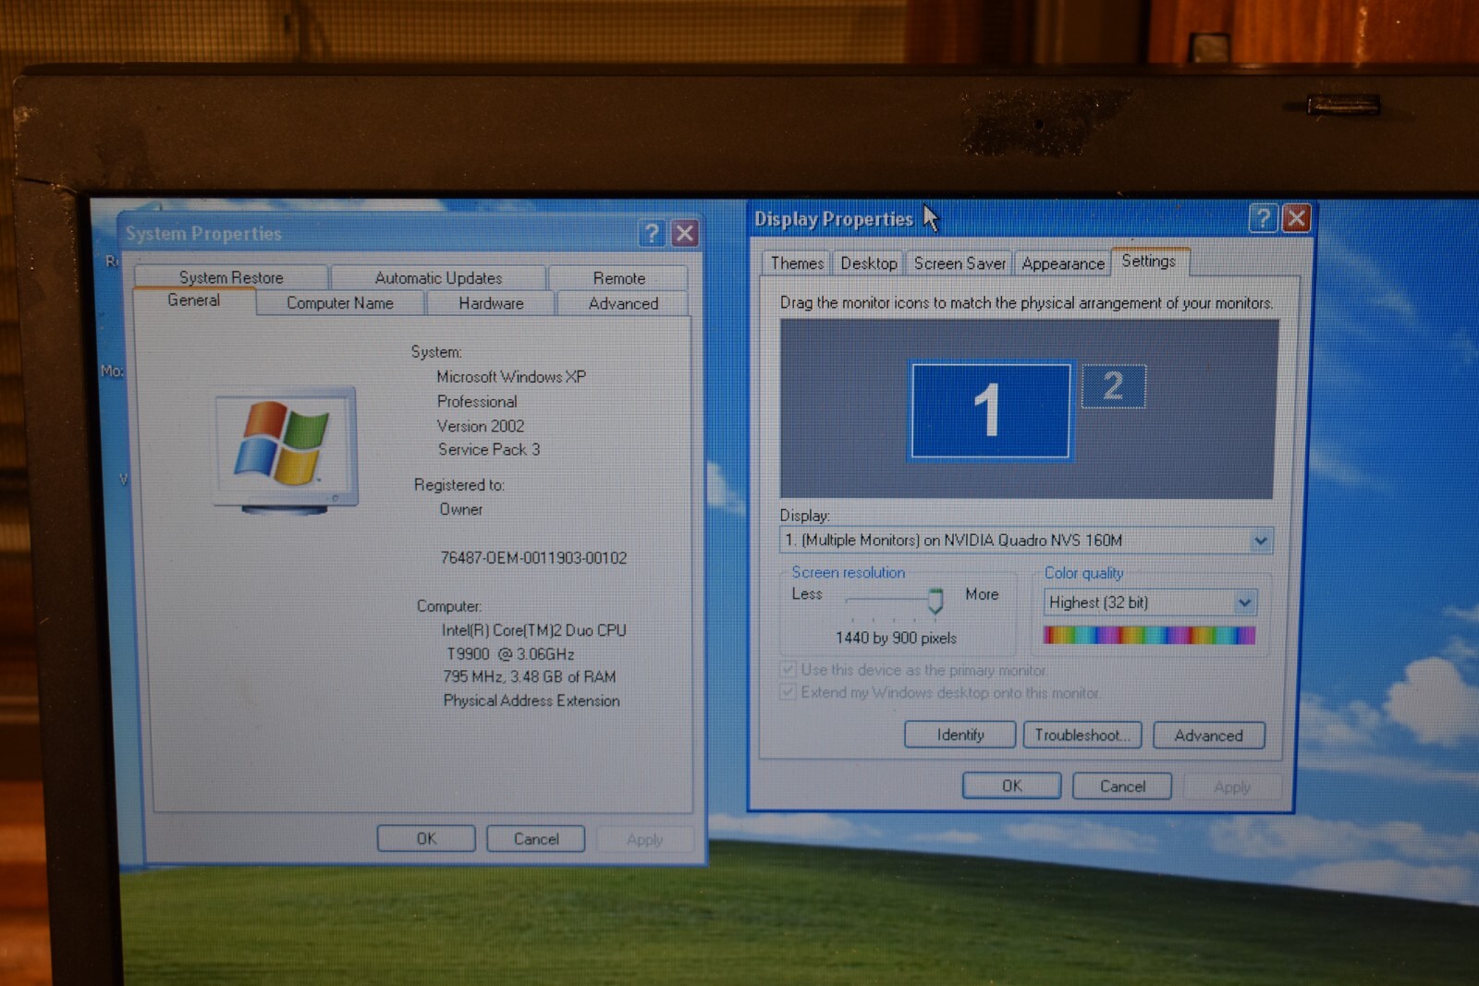The image size is (1479, 986).
Task: Open the Color quality dropdown
Action: click(1244, 603)
